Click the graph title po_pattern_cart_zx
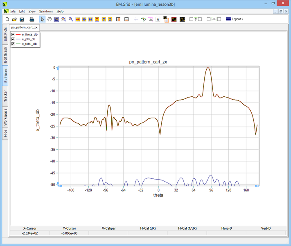 tap(148, 62)
